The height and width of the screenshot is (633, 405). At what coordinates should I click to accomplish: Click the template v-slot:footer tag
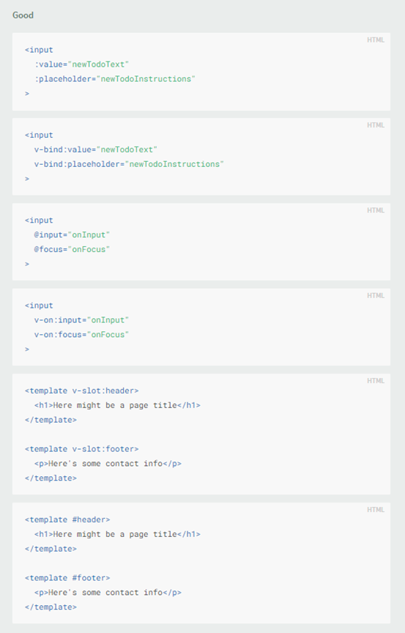pos(82,449)
